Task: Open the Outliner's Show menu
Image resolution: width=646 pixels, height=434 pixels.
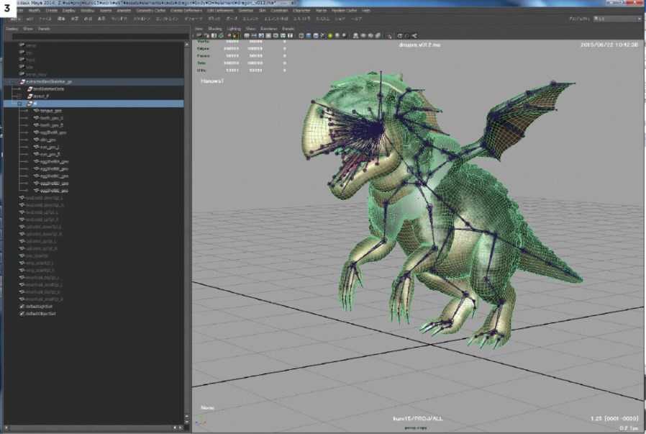Action: (28, 29)
